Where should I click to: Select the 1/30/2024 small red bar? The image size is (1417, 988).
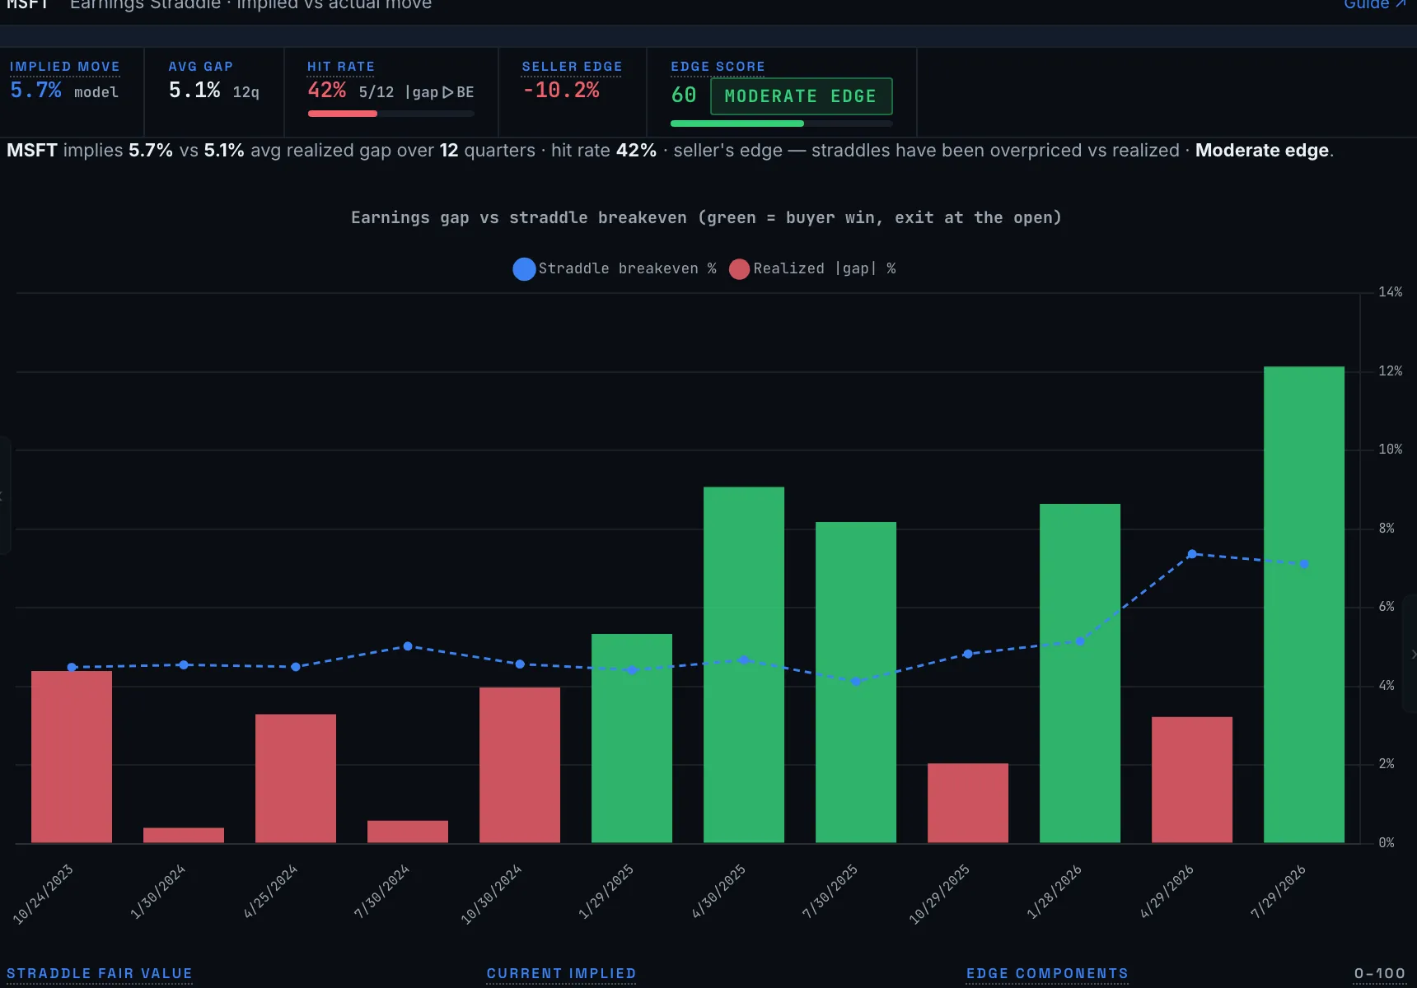coord(184,835)
